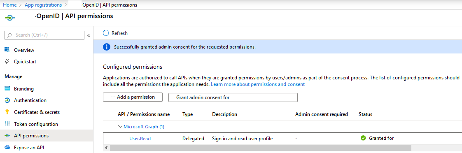Open the User.Read permission link

[x=140, y=139]
